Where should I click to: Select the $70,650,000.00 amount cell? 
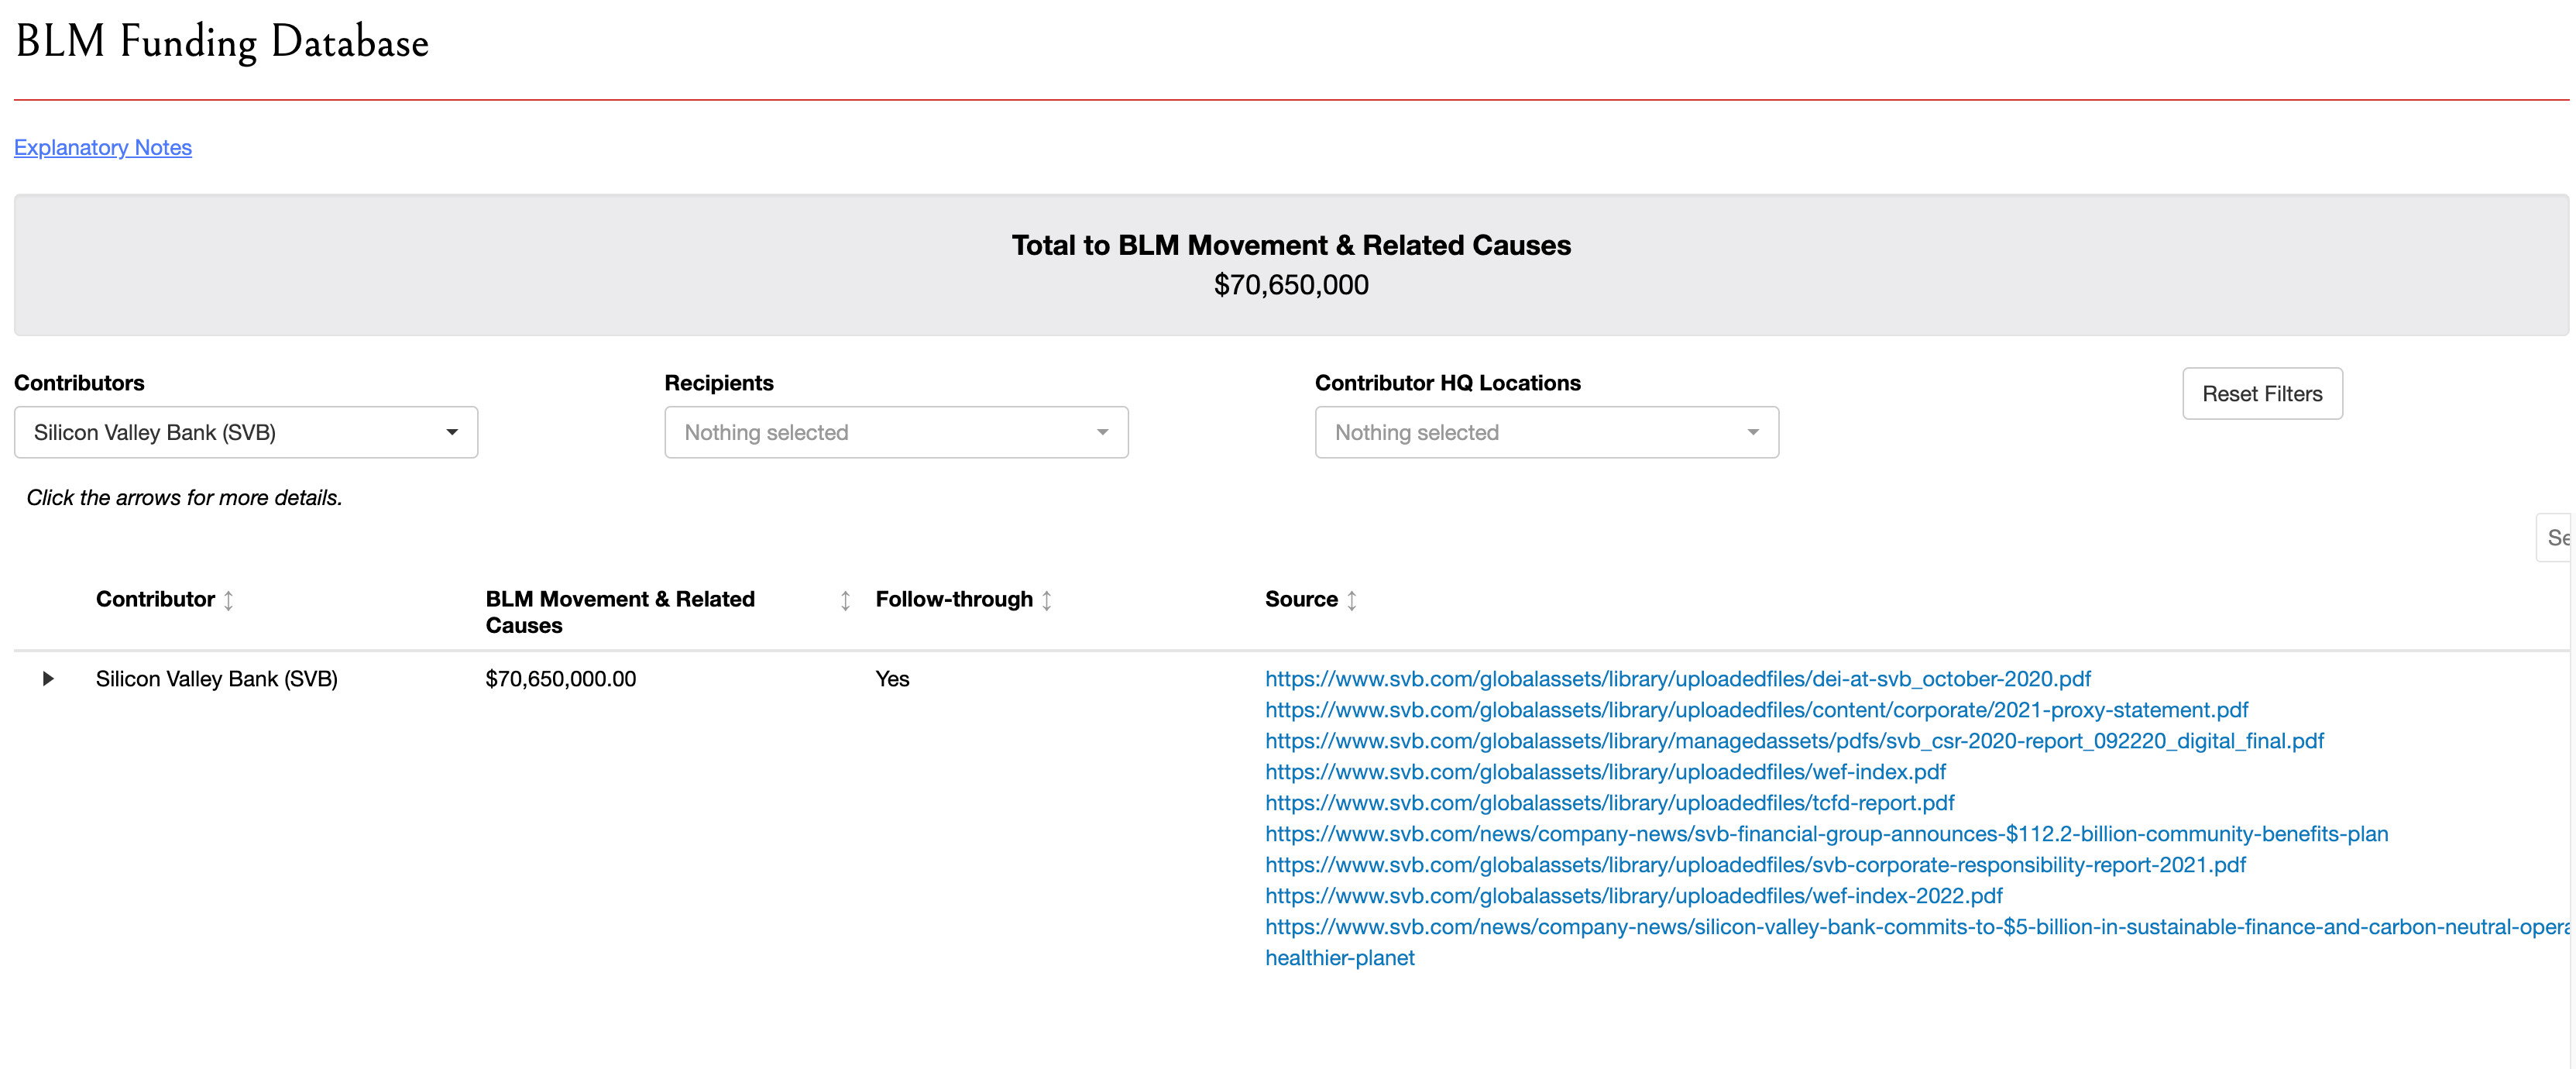tap(560, 679)
